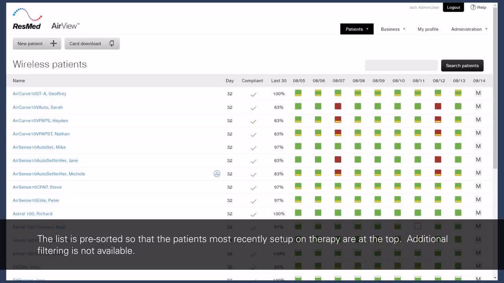Viewport: 504px width, 283px height.
Task: Click Search patients button
Action: (x=462, y=66)
